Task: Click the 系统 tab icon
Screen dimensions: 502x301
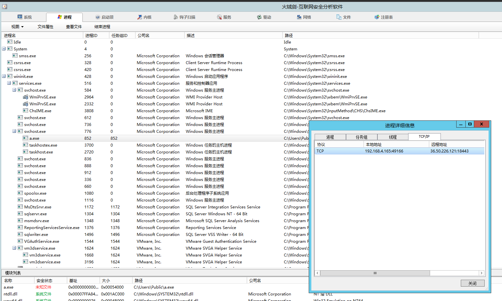Action: (x=20, y=17)
